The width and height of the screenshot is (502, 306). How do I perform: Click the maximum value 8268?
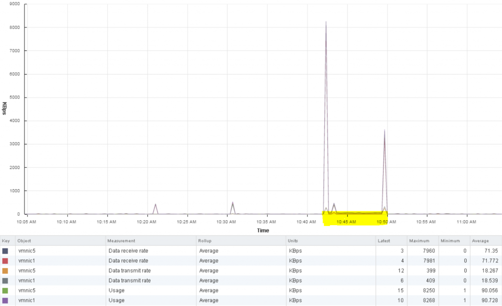click(429, 301)
